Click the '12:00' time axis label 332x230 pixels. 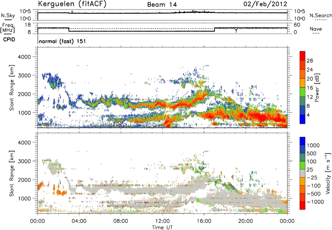pyautogui.click(x=162, y=221)
